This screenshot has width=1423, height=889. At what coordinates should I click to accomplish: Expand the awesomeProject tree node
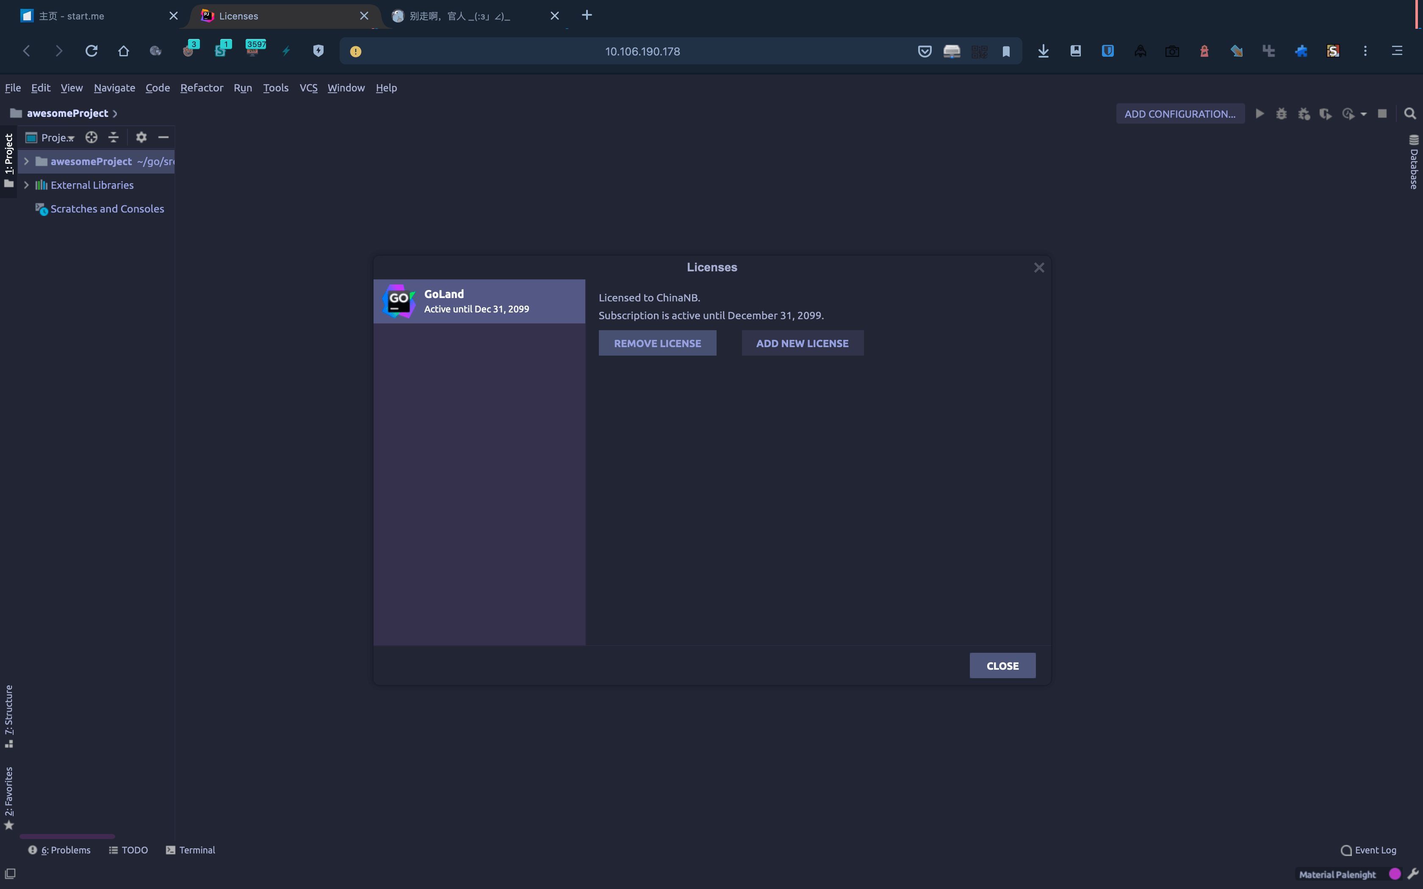[x=26, y=161]
